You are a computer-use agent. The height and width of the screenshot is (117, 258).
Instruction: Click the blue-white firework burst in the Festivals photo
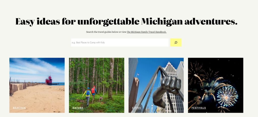point(227,96)
